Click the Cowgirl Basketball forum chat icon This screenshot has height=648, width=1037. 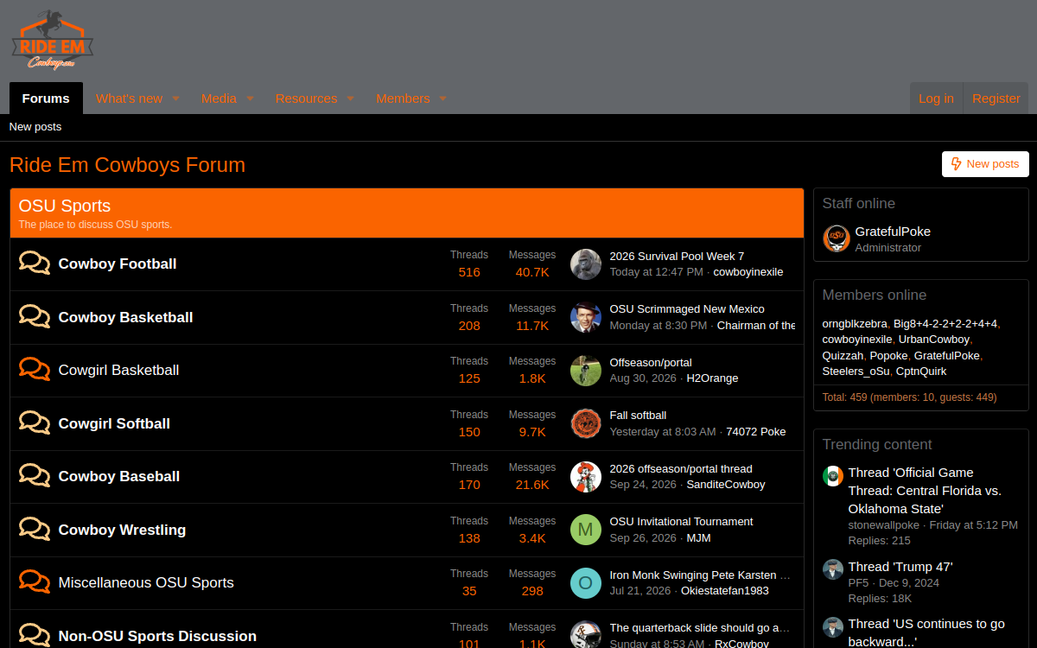[35, 370]
